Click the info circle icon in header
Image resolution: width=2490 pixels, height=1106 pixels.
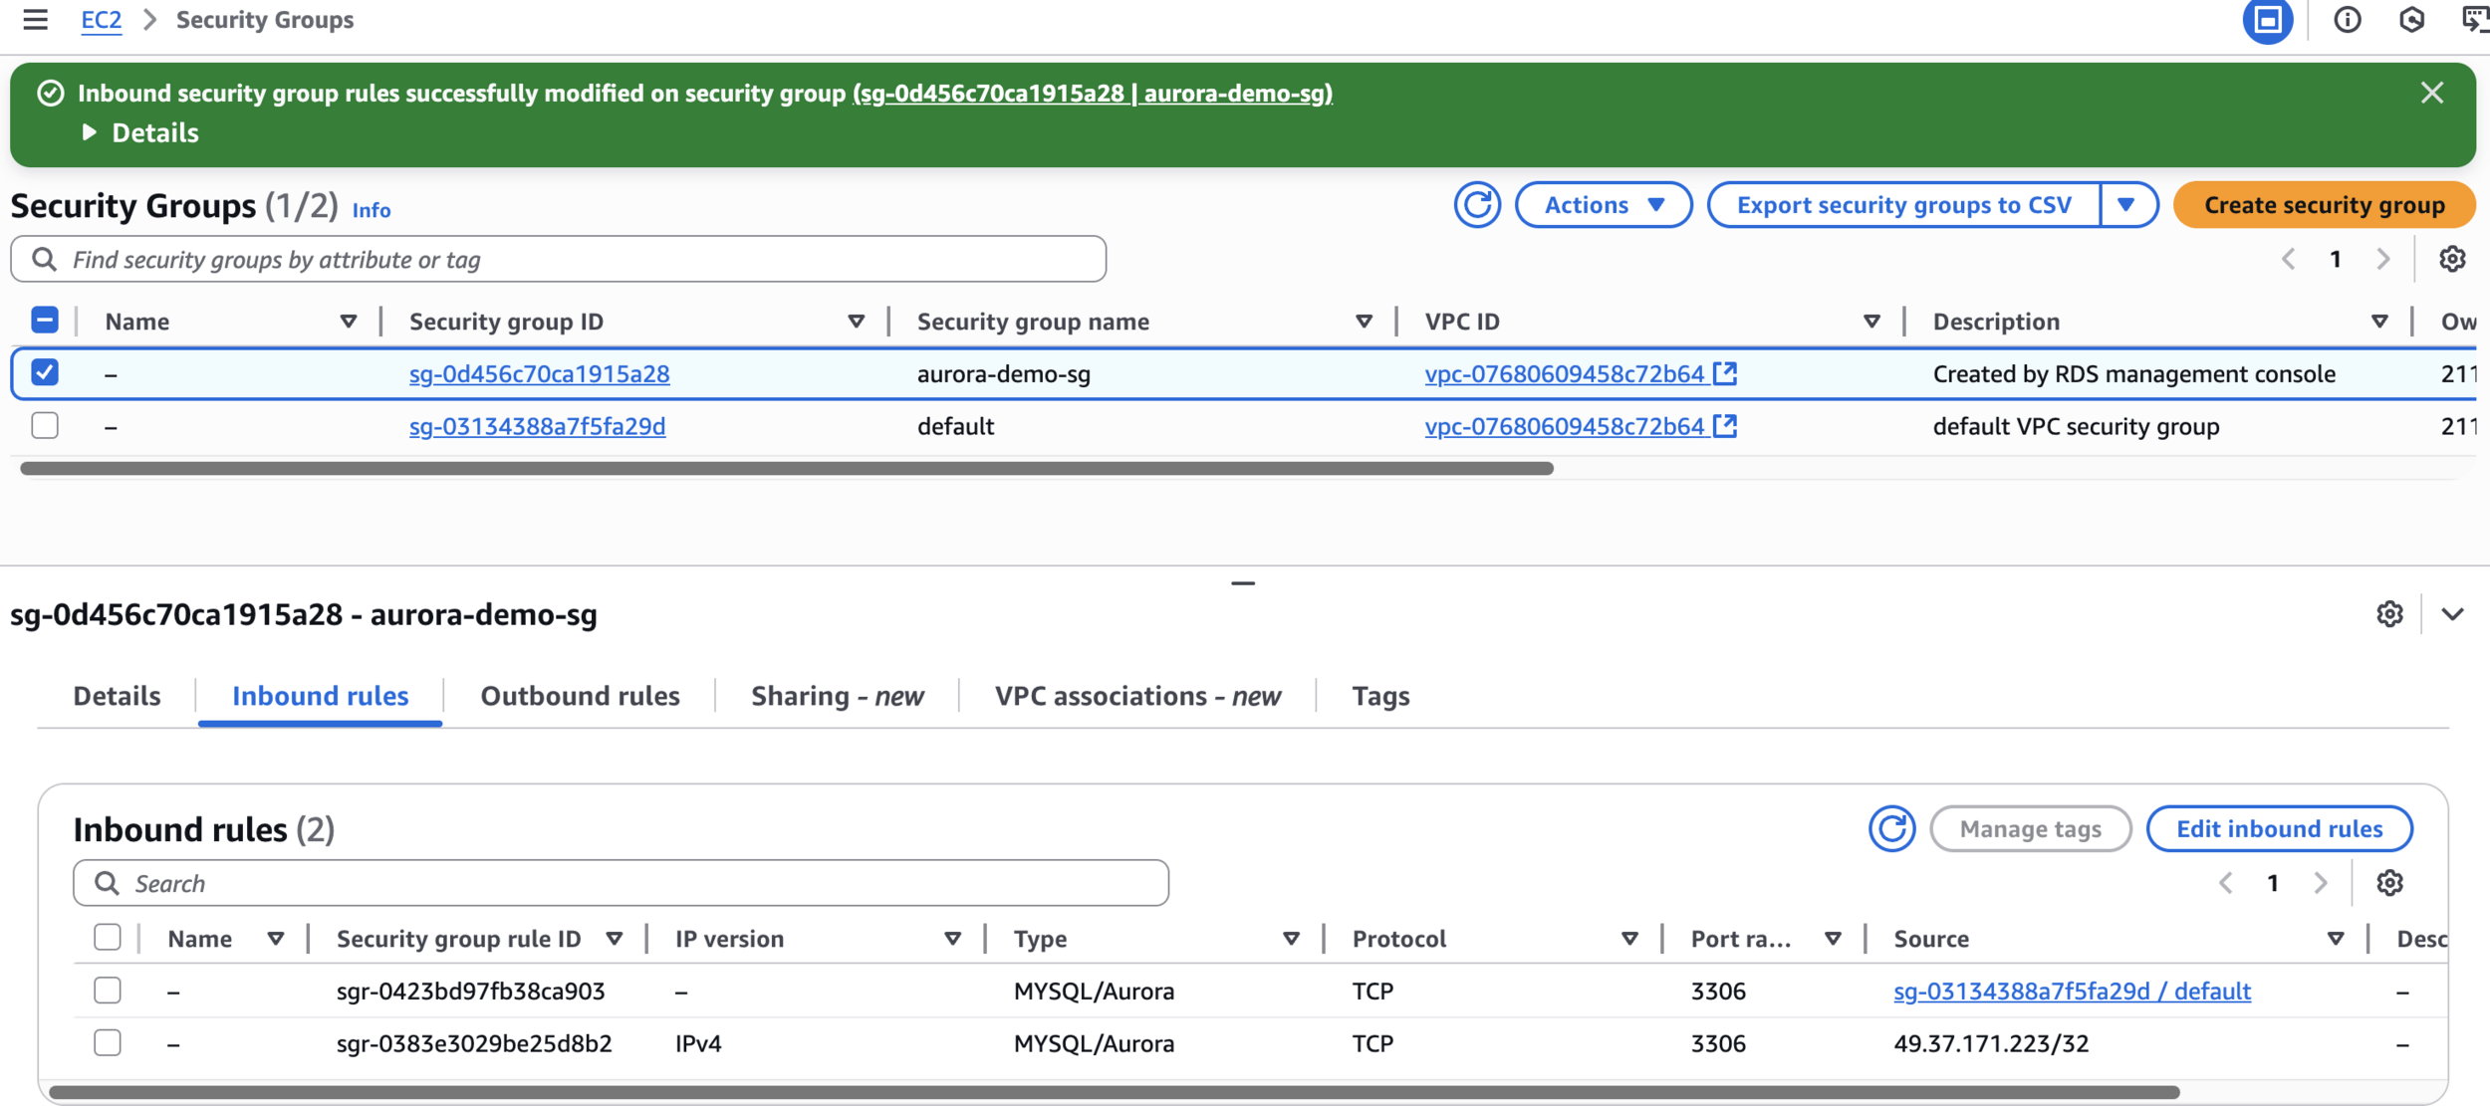coord(2347,20)
